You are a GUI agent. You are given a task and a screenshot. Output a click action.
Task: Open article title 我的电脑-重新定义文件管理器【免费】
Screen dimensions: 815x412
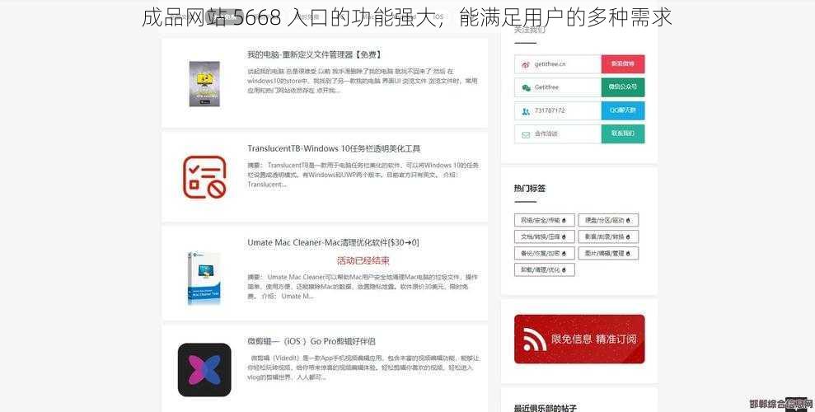[x=315, y=54]
